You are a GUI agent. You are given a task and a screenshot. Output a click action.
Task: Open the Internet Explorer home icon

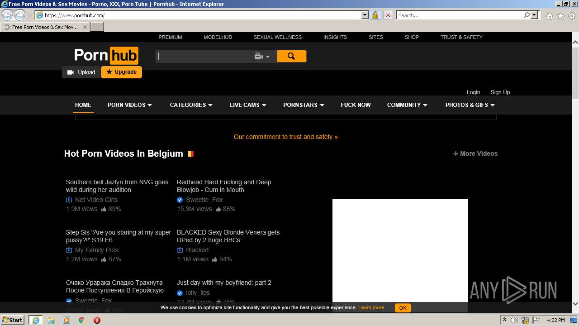(x=549, y=16)
